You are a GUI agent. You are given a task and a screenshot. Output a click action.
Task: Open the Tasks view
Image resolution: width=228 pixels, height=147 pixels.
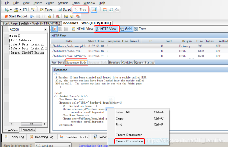[x=46, y=10]
